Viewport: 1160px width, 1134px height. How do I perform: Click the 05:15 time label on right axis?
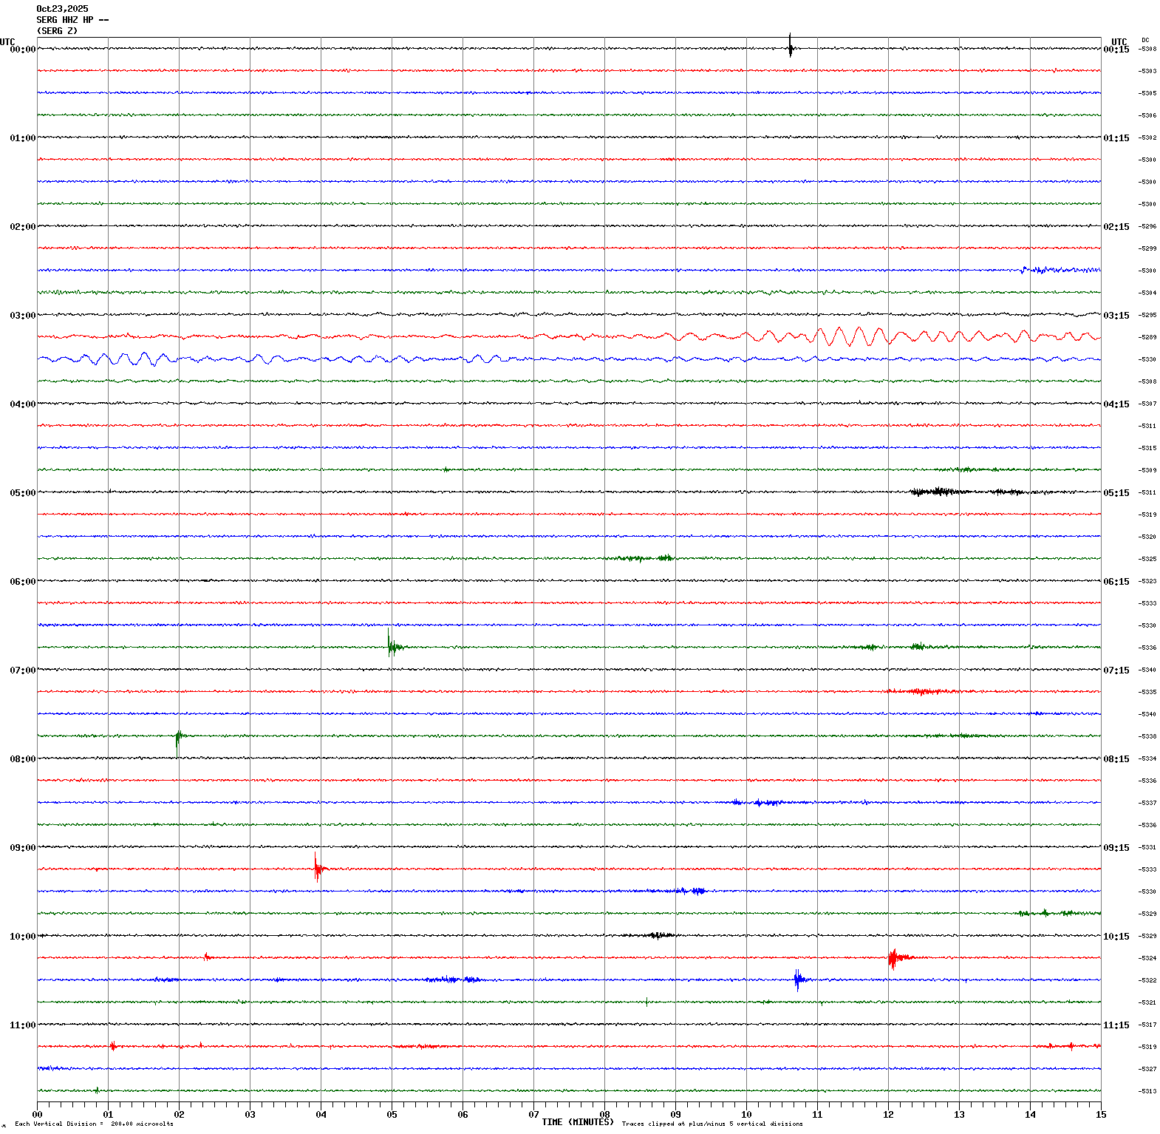point(1116,493)
